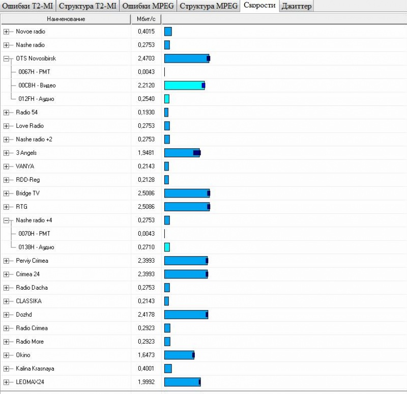Select the 00CBH - Видео stream row
This screenshot has height=394, width=407.
coord(37,86)
